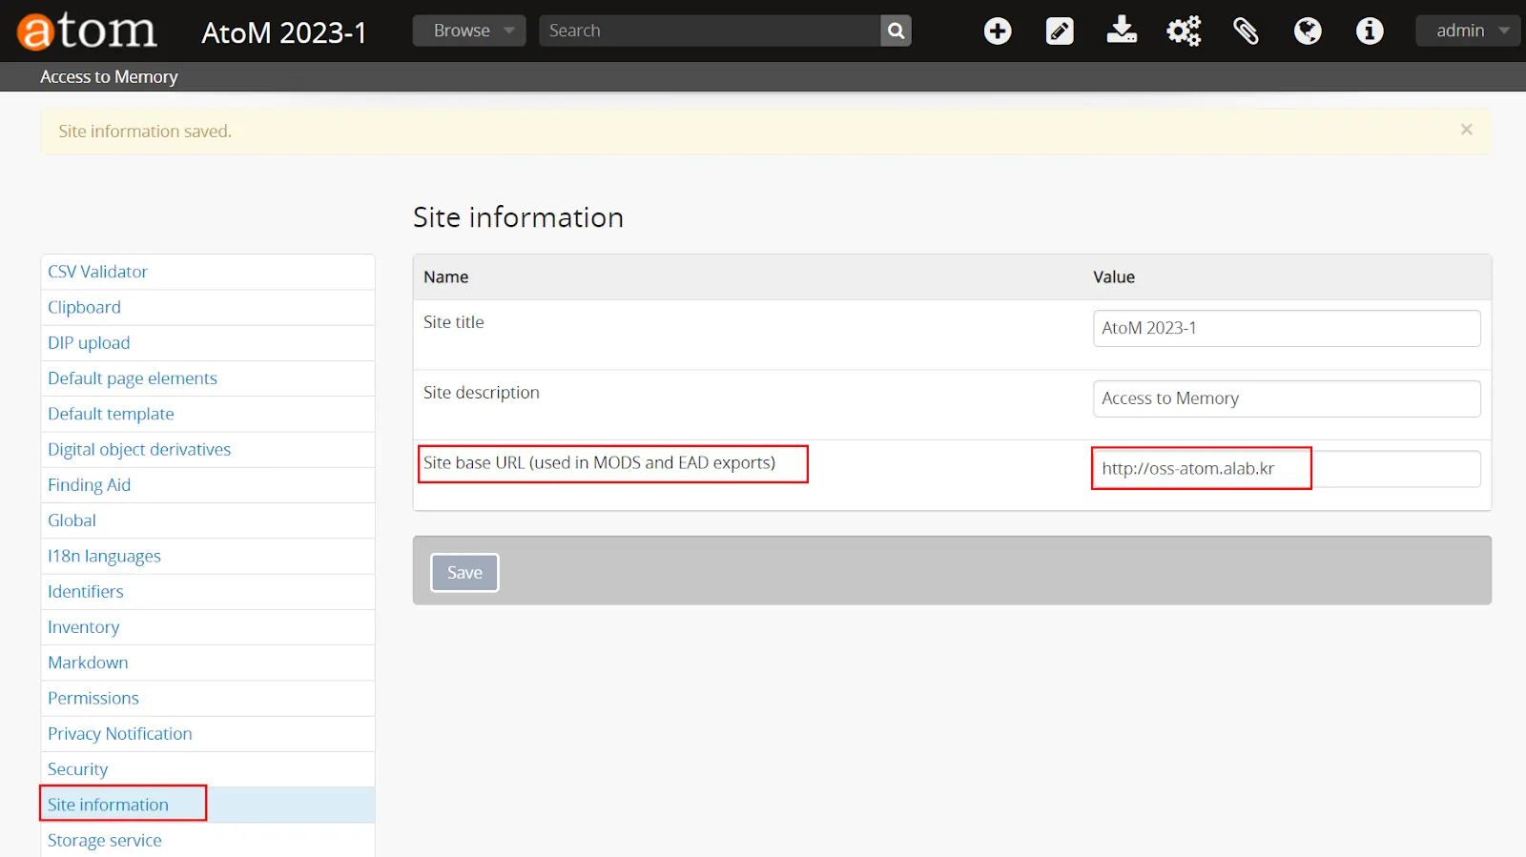
Task: Click in the top Search box
Action: [x=710, y=31]
